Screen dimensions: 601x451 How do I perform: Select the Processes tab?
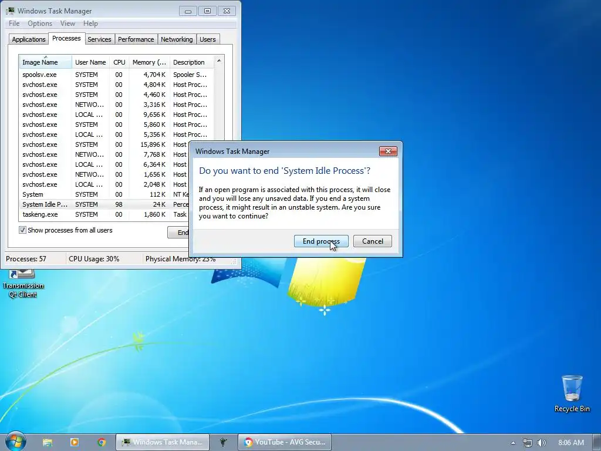[66, 38]
